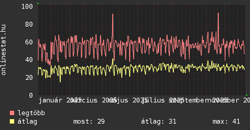The image size is (250, 130).
Task: Click the január X axis label
Action: [x=51, y=100]
